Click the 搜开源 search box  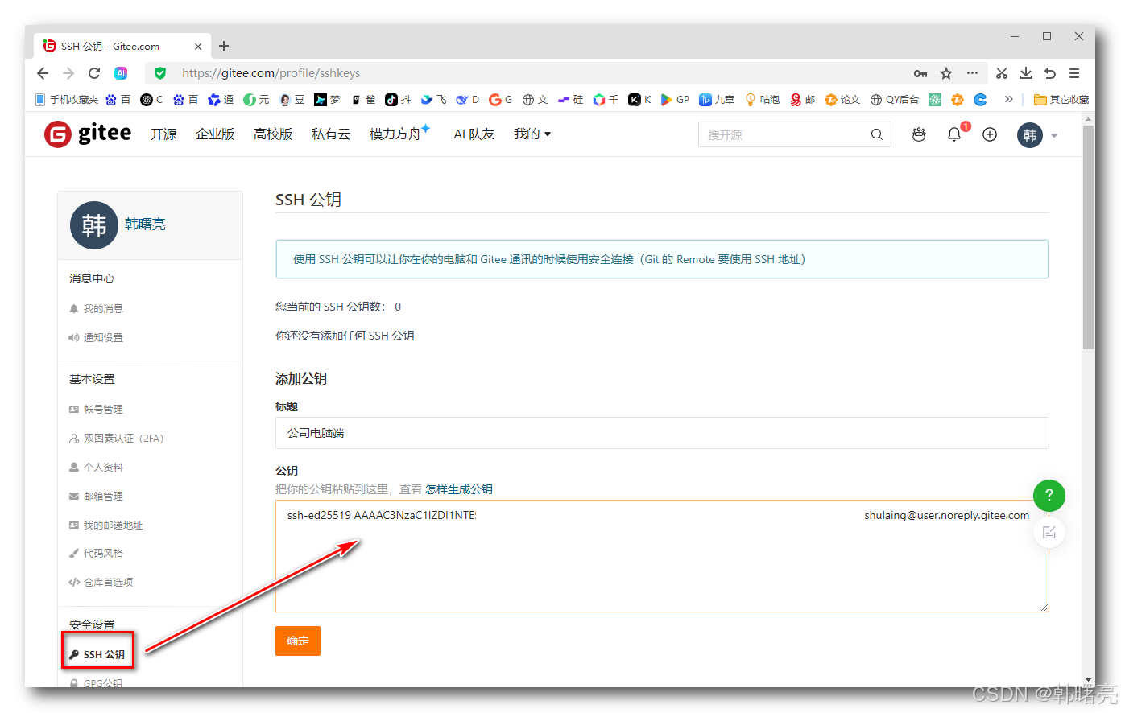(x=795, y=134)
